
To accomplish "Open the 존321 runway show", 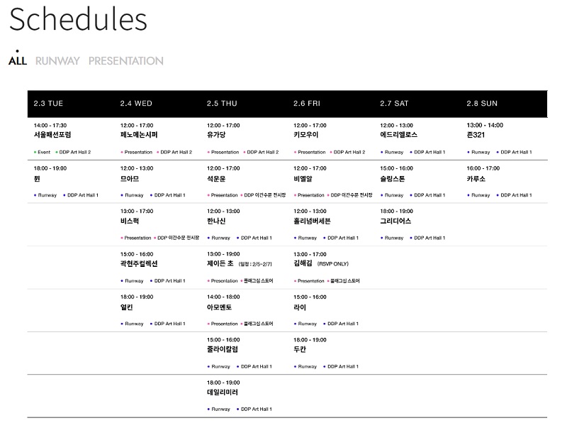I will click(x=476, y=135).
